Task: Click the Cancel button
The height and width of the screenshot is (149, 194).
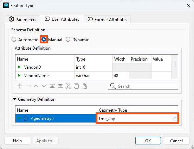Action: tap(176, 141)
